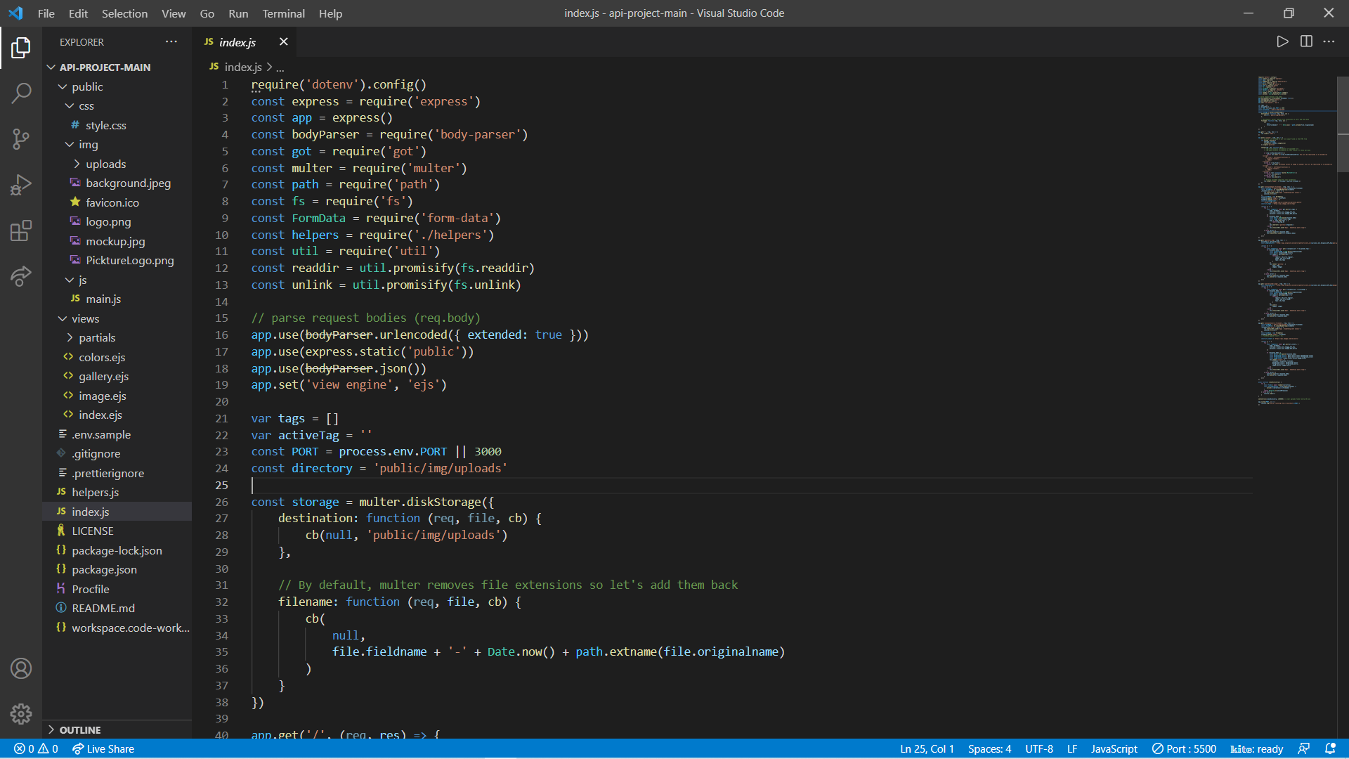Split the editor to the right
The image size is (1349, 759).
(1306, 41)
